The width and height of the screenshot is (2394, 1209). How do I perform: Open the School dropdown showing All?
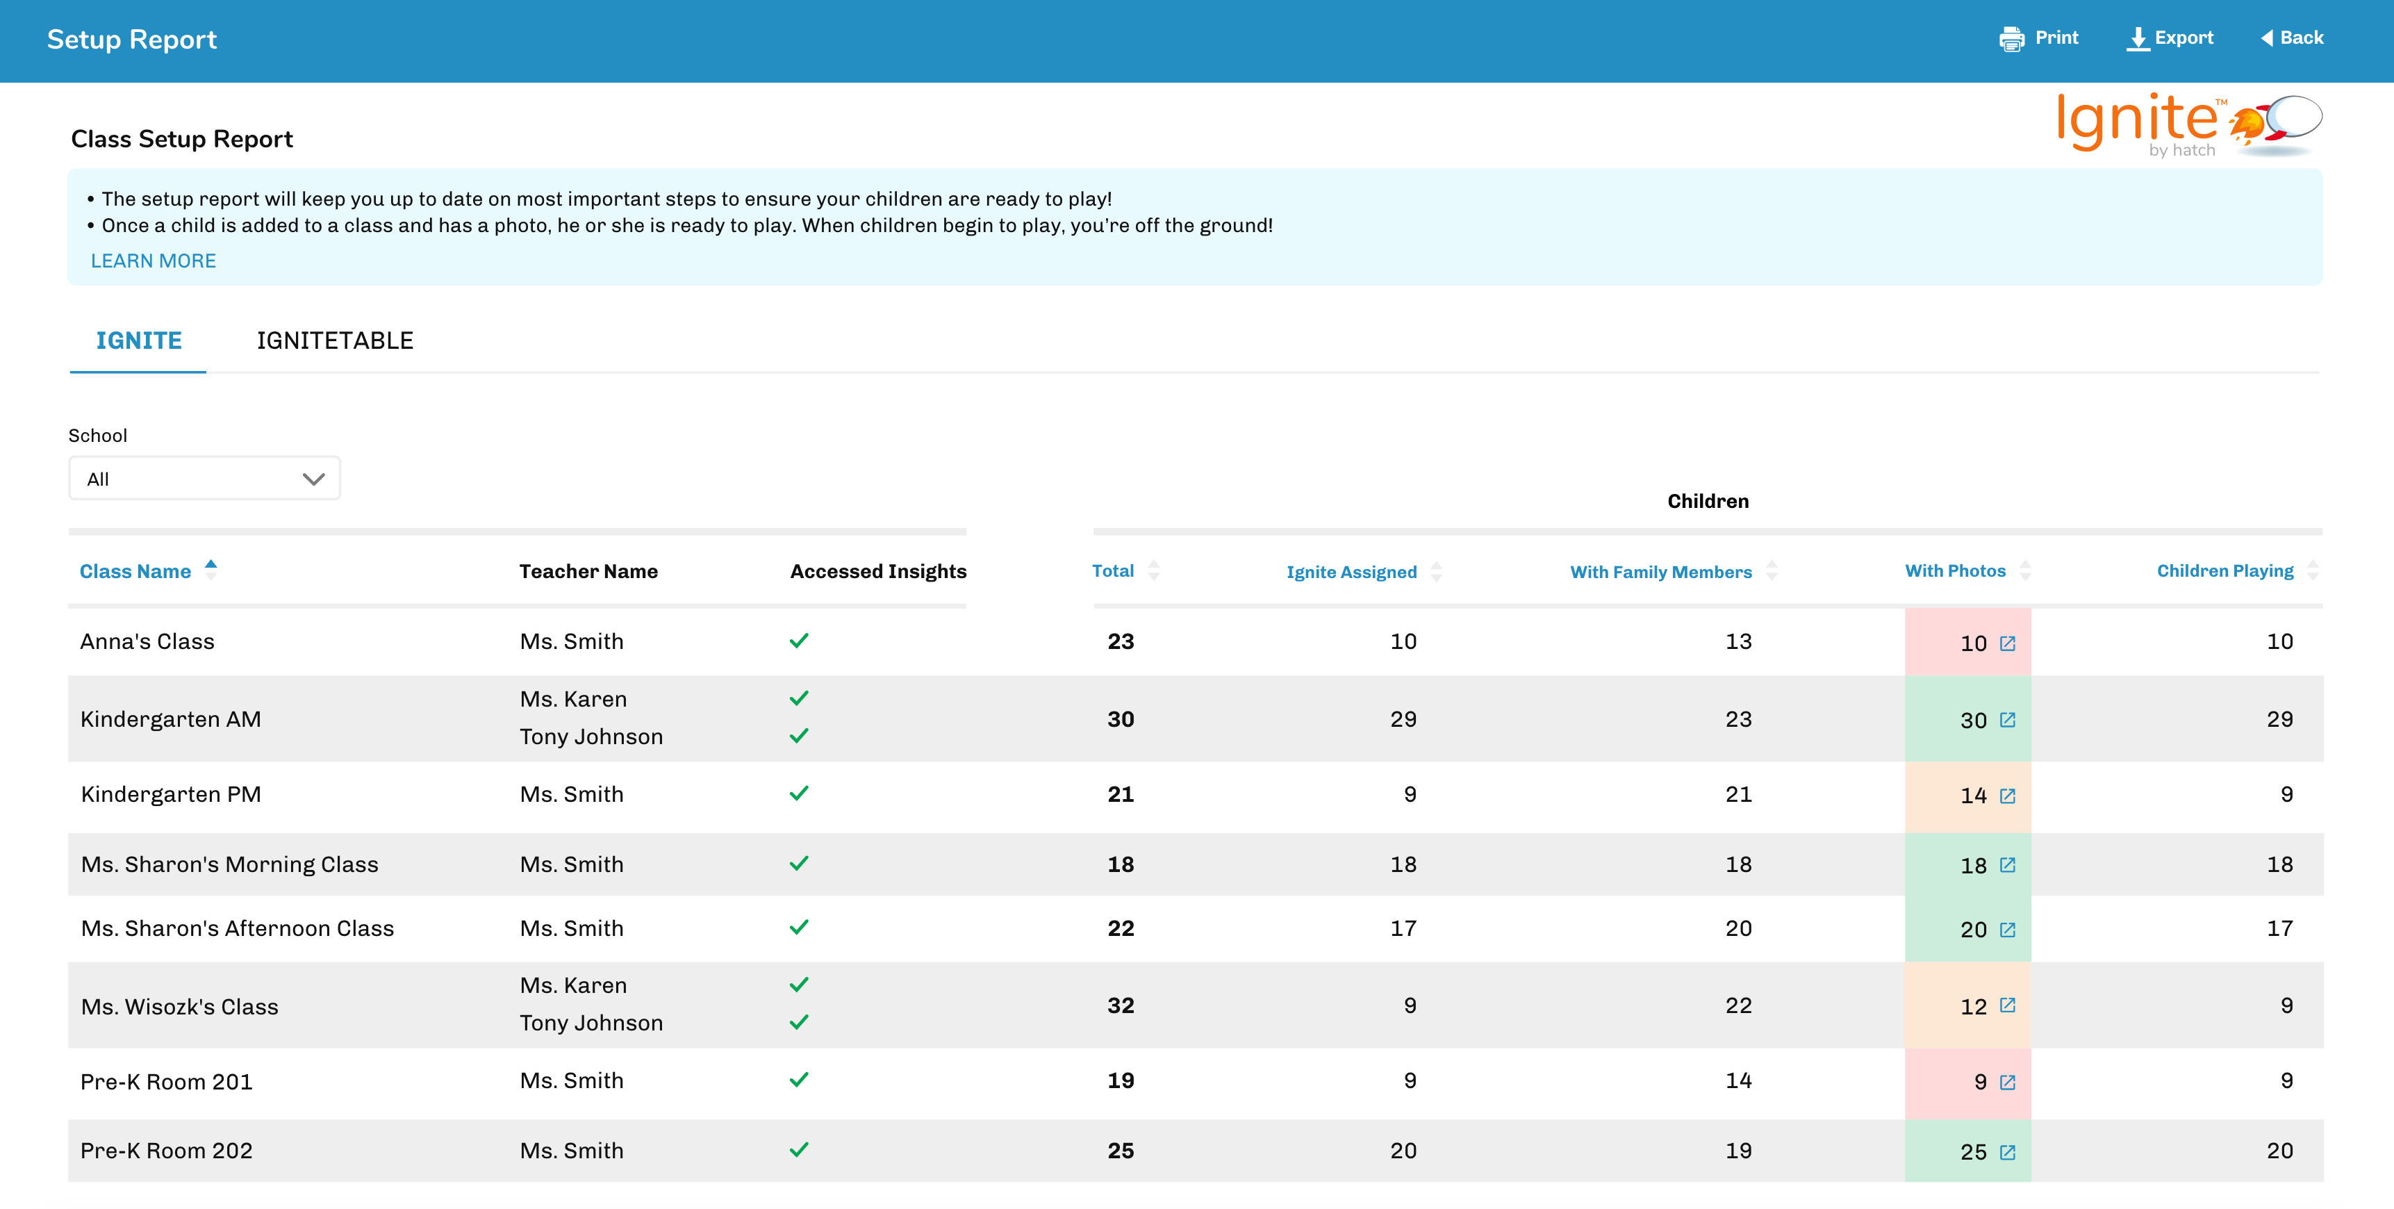[x=204, y=479]
